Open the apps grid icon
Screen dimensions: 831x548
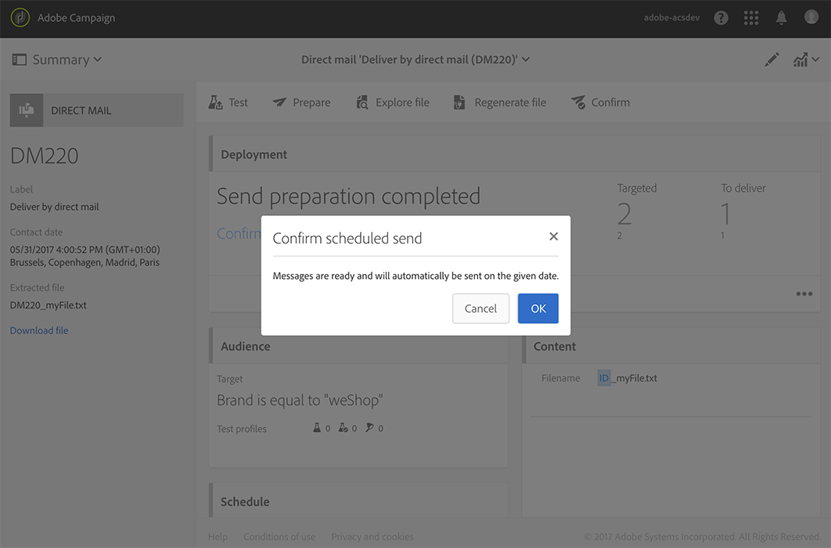[x=751, y=18]
